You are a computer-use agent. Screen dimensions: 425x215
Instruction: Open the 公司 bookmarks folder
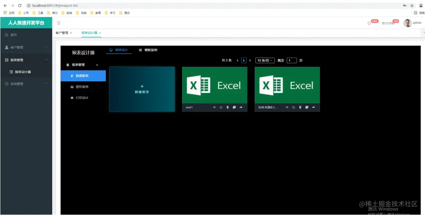(x=24, y=13)
